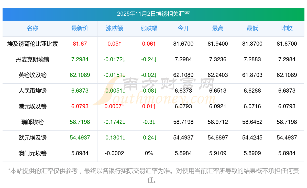Select the 涨跌幅 column header
The height and width of the screenshot is (188, 307).
tap(149, 28)
